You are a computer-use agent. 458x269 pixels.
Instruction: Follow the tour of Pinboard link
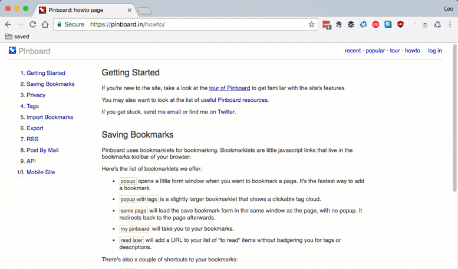click(229, 88)
